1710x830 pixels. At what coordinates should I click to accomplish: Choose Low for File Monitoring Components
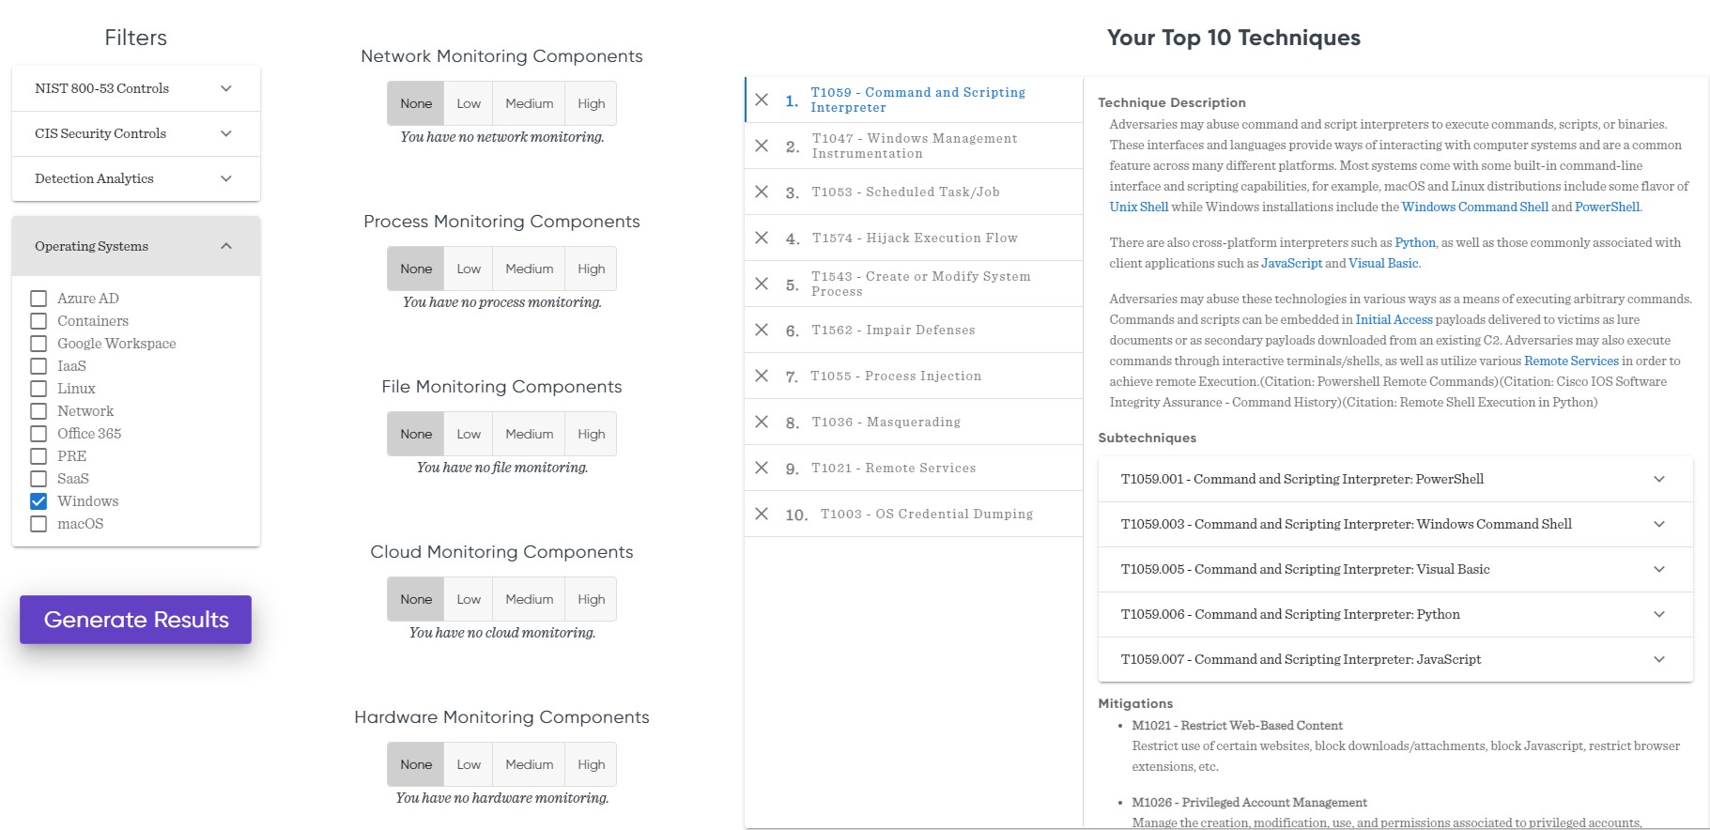(x=469, y=434)
